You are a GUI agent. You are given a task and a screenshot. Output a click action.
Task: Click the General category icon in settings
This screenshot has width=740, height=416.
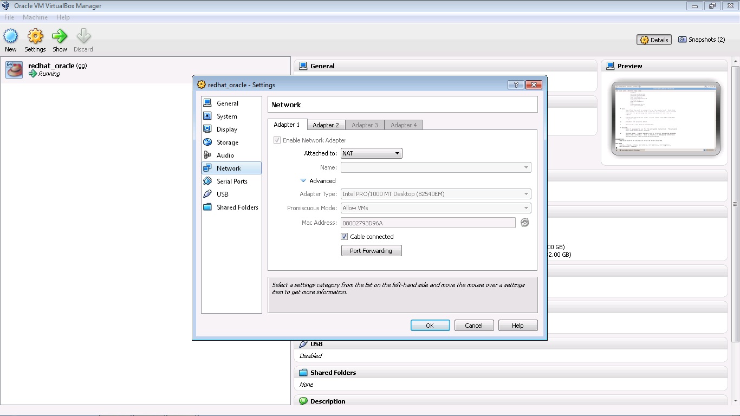click(207, 103)
